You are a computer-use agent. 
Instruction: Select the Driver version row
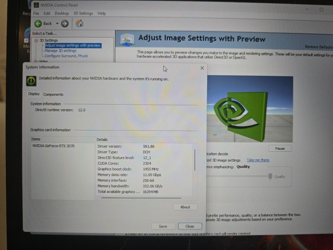[144, 146]
